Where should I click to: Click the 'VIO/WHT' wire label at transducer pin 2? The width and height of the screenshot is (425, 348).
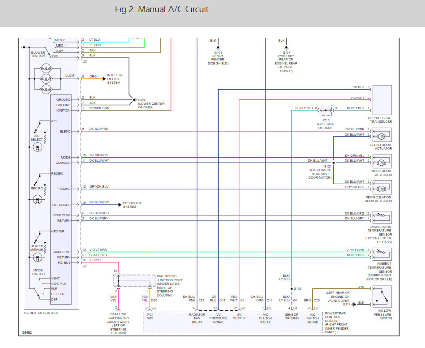point(357,98)
